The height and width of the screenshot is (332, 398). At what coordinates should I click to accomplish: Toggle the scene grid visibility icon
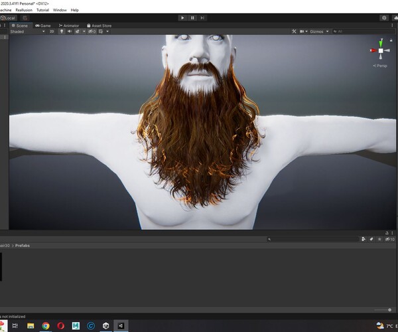[x=101, y=31]
